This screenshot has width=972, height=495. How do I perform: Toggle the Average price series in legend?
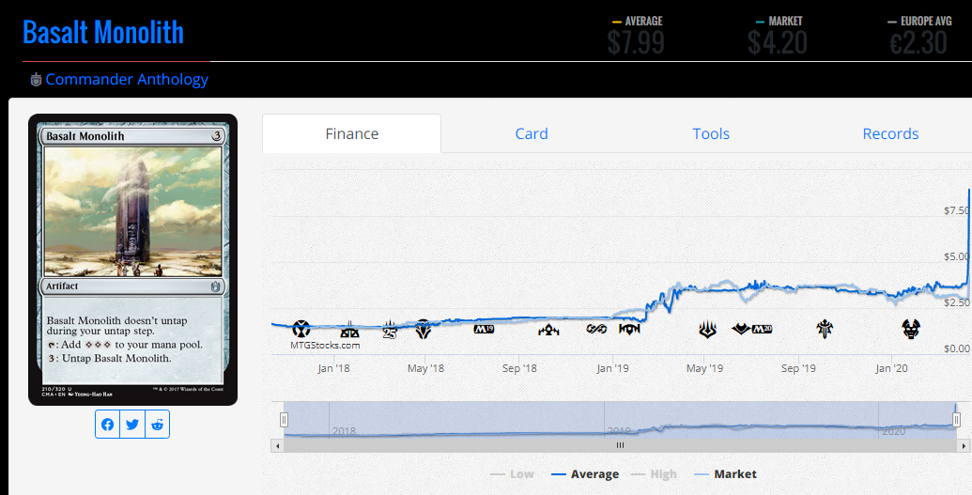click(585, 474)
